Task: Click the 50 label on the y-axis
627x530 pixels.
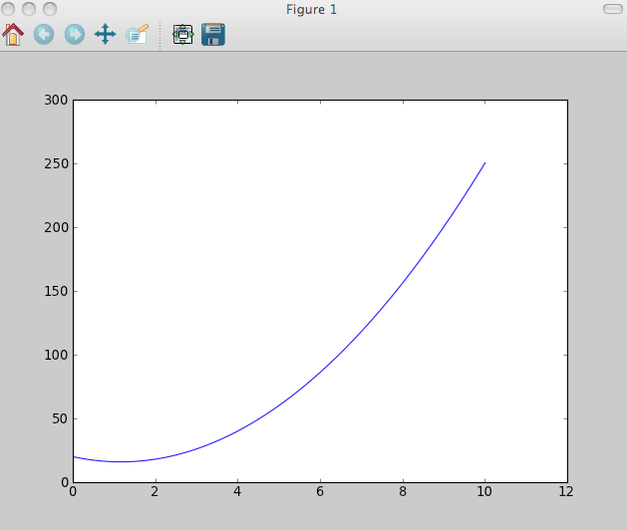Action: coord(59,418)
